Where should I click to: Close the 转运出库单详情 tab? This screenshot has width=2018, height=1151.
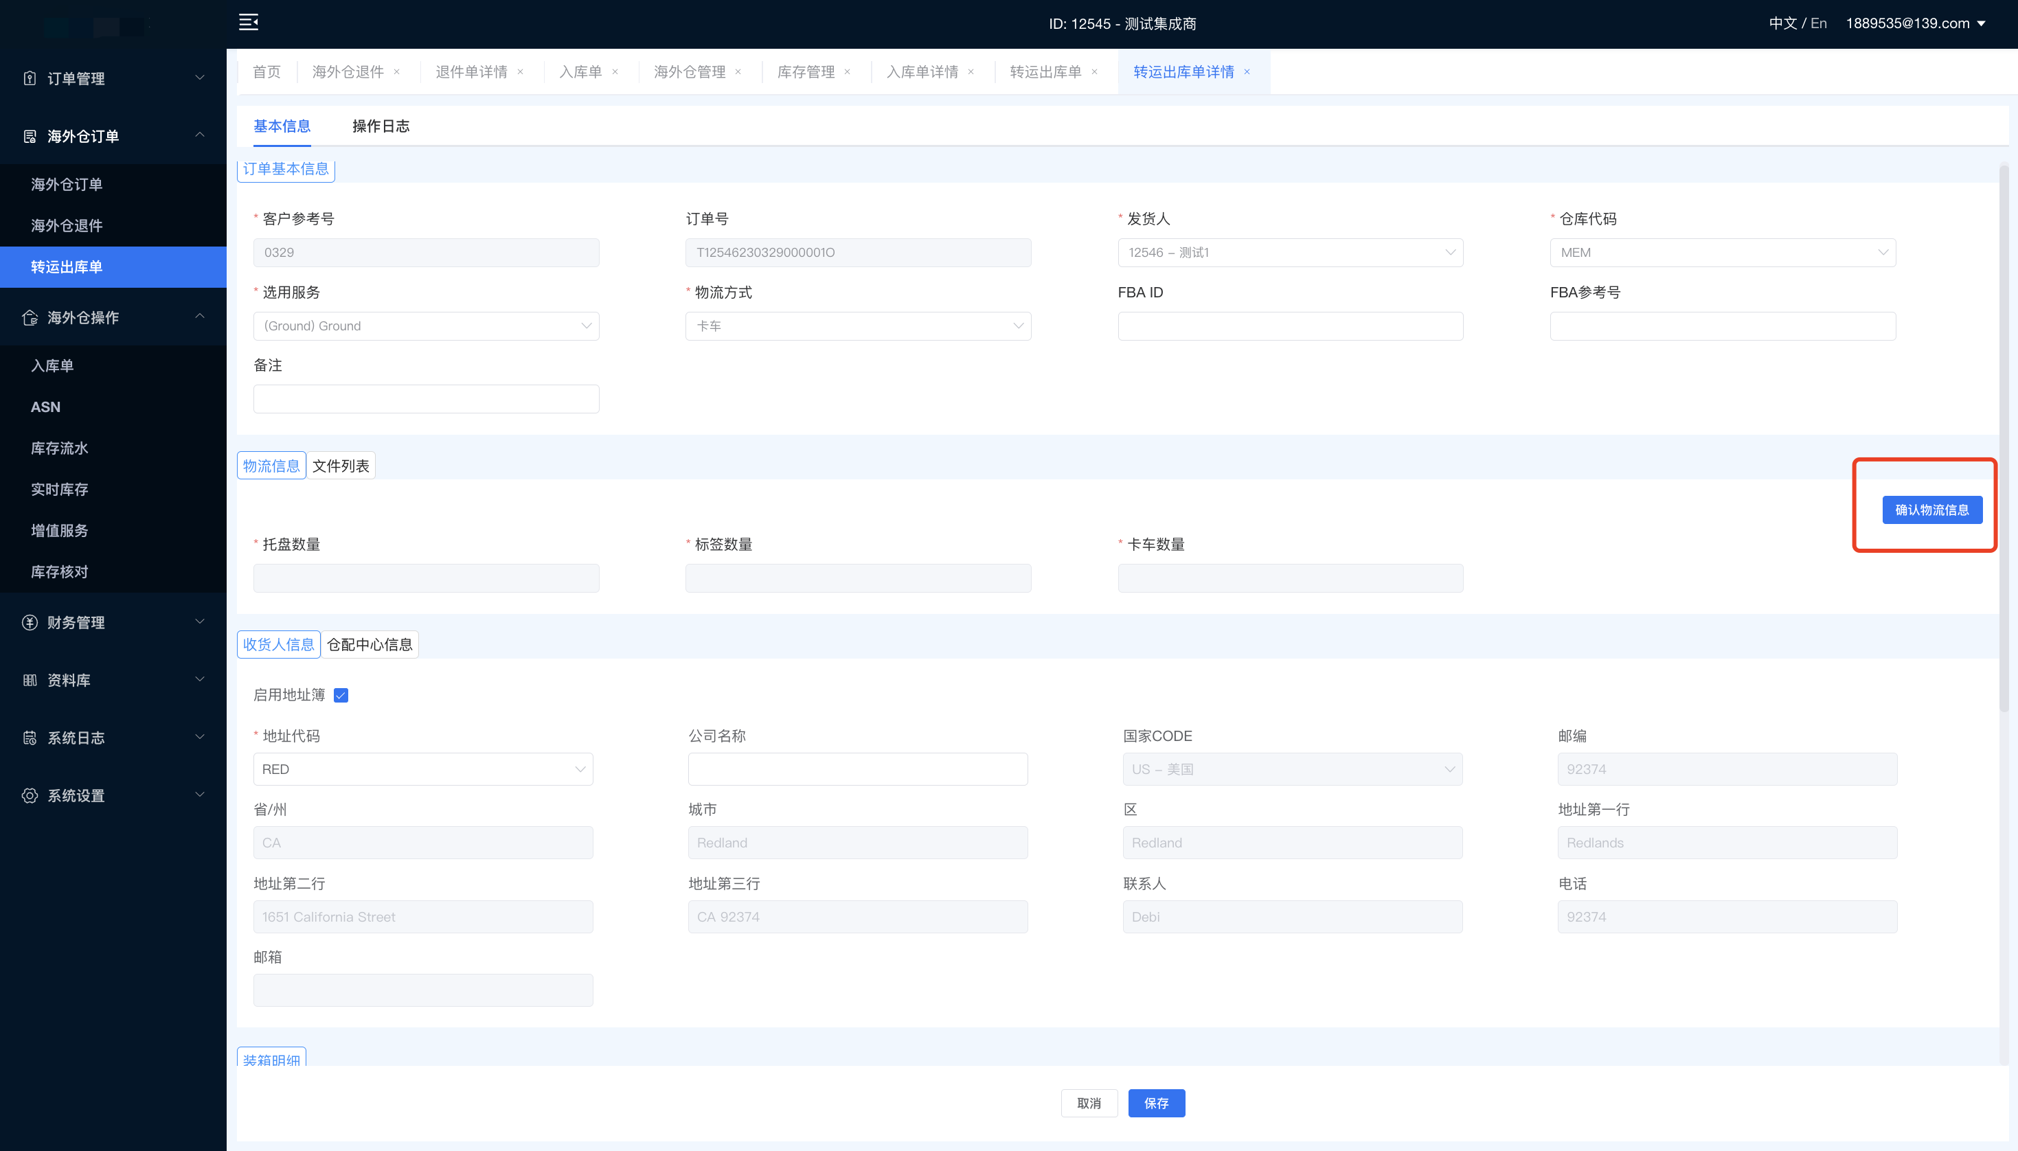coord(1247,72)
